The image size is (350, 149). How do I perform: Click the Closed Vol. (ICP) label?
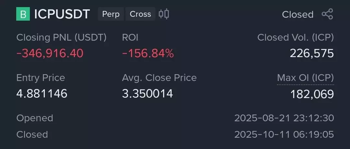tap(296, 37)
